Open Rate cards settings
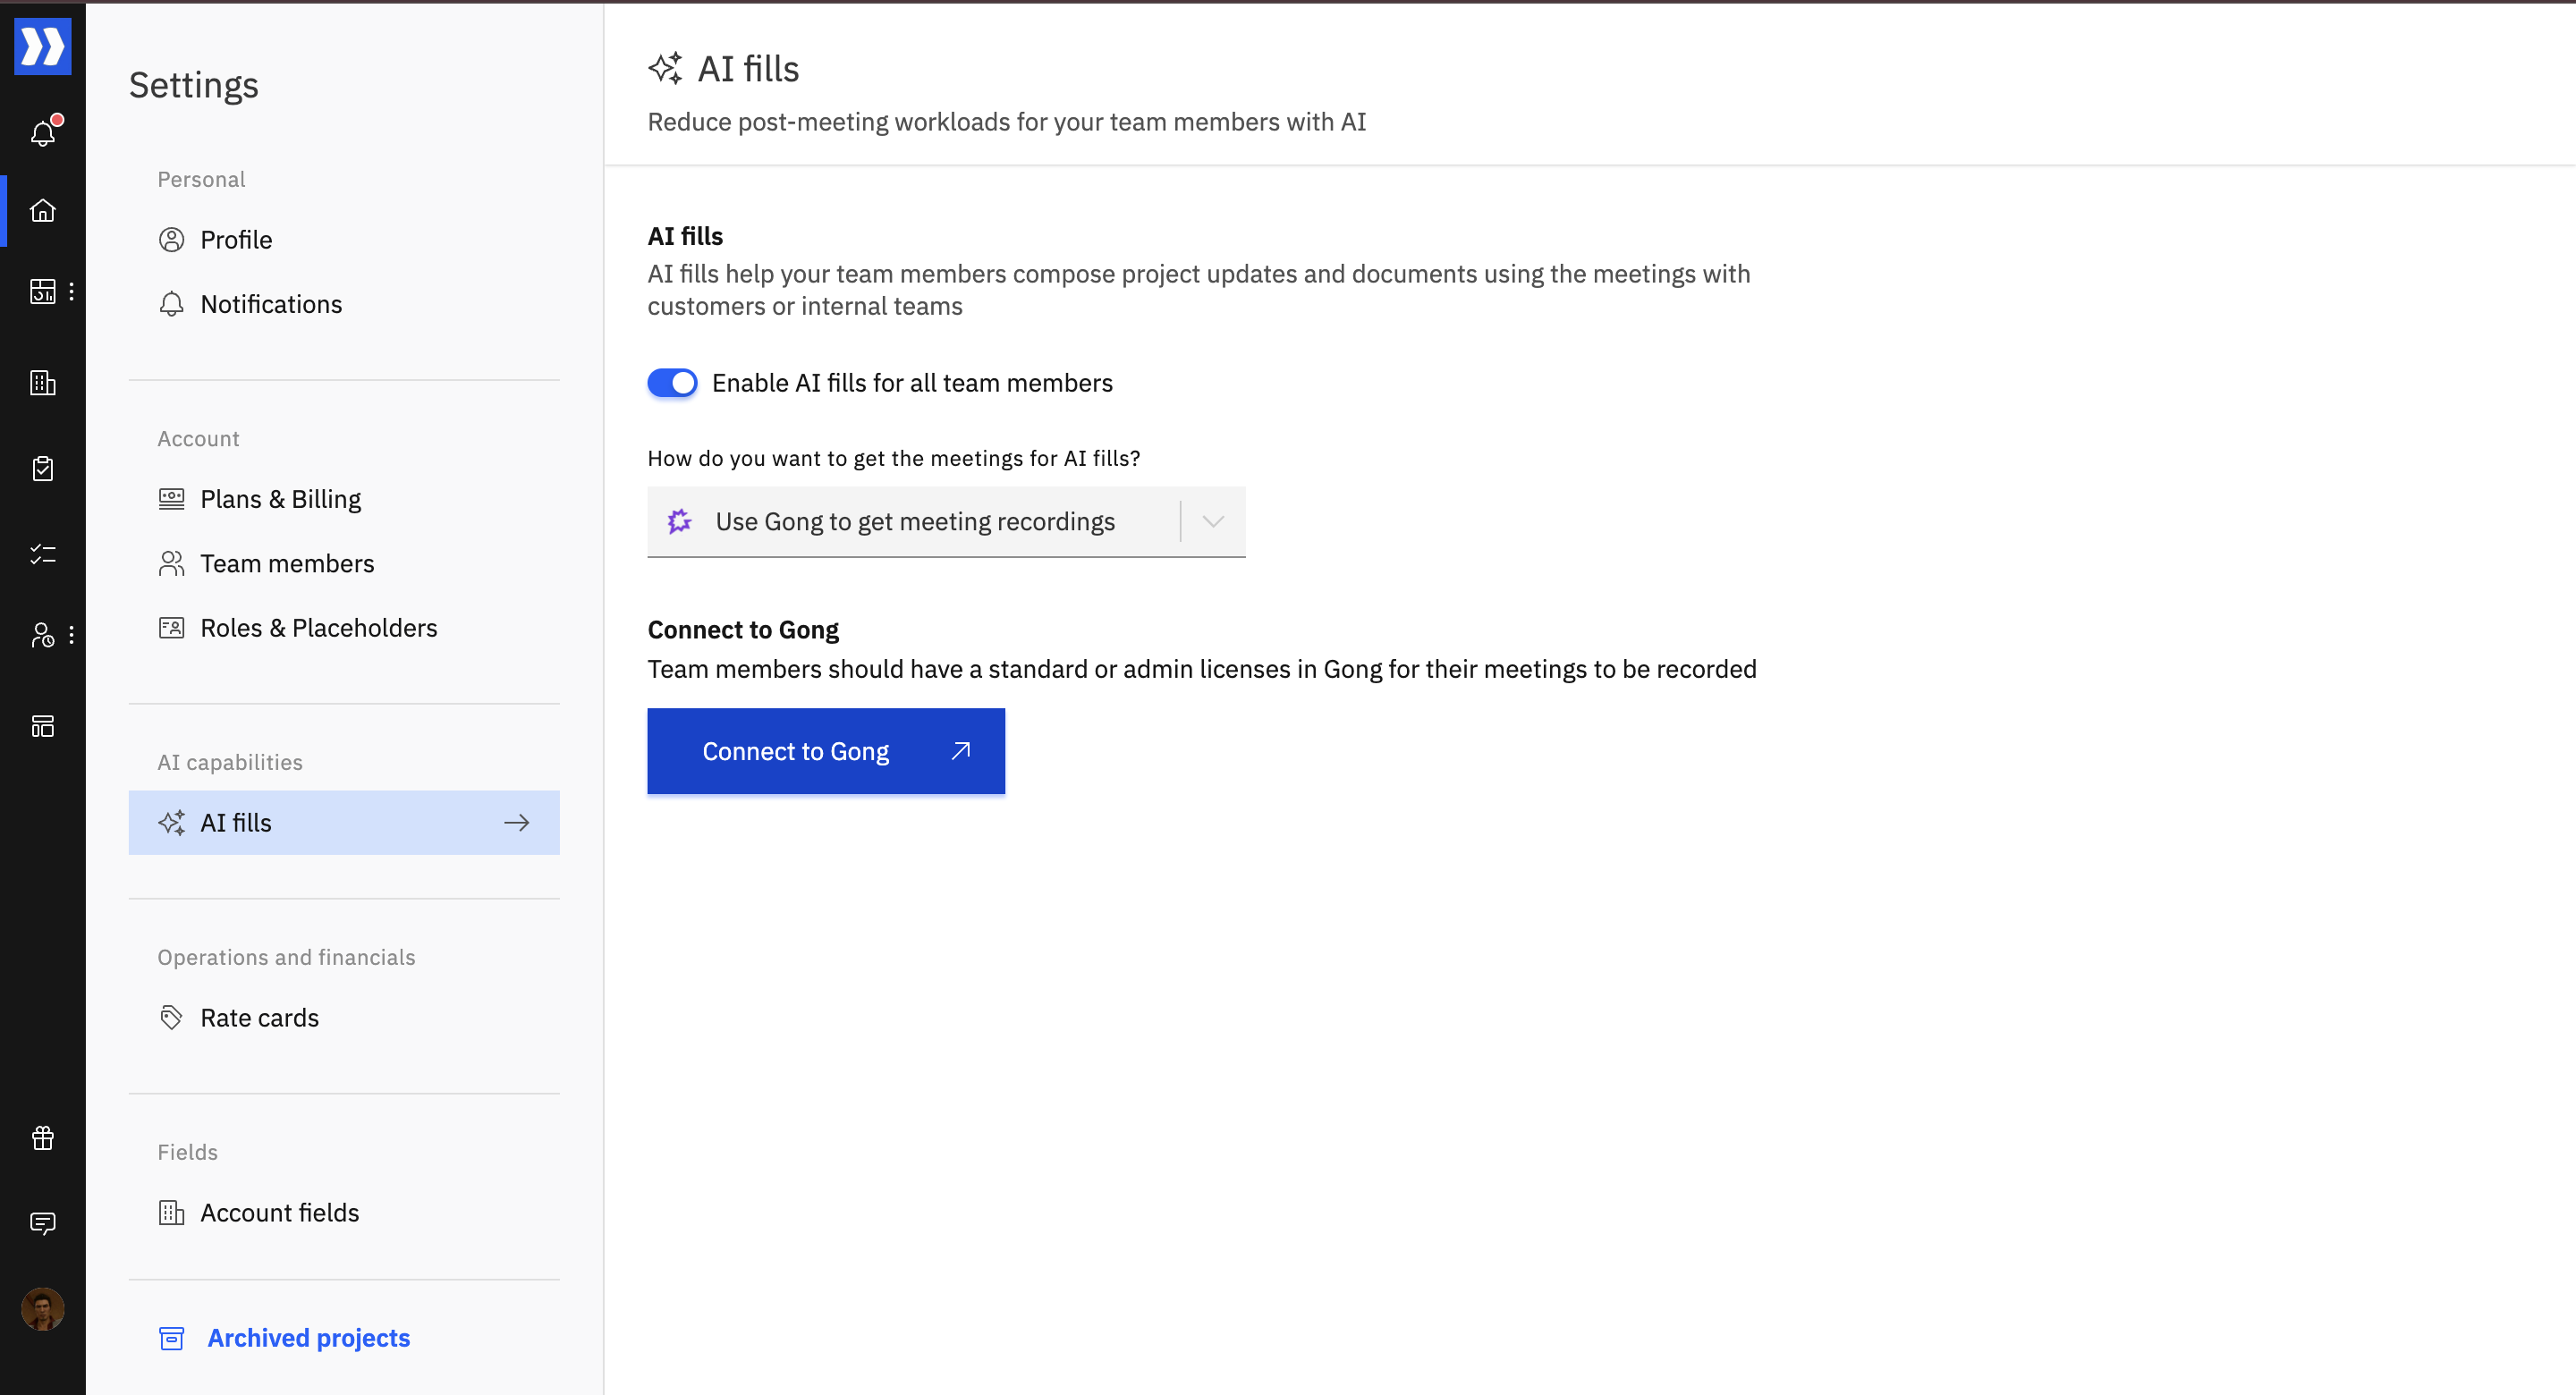 [x=259, y=1018]
